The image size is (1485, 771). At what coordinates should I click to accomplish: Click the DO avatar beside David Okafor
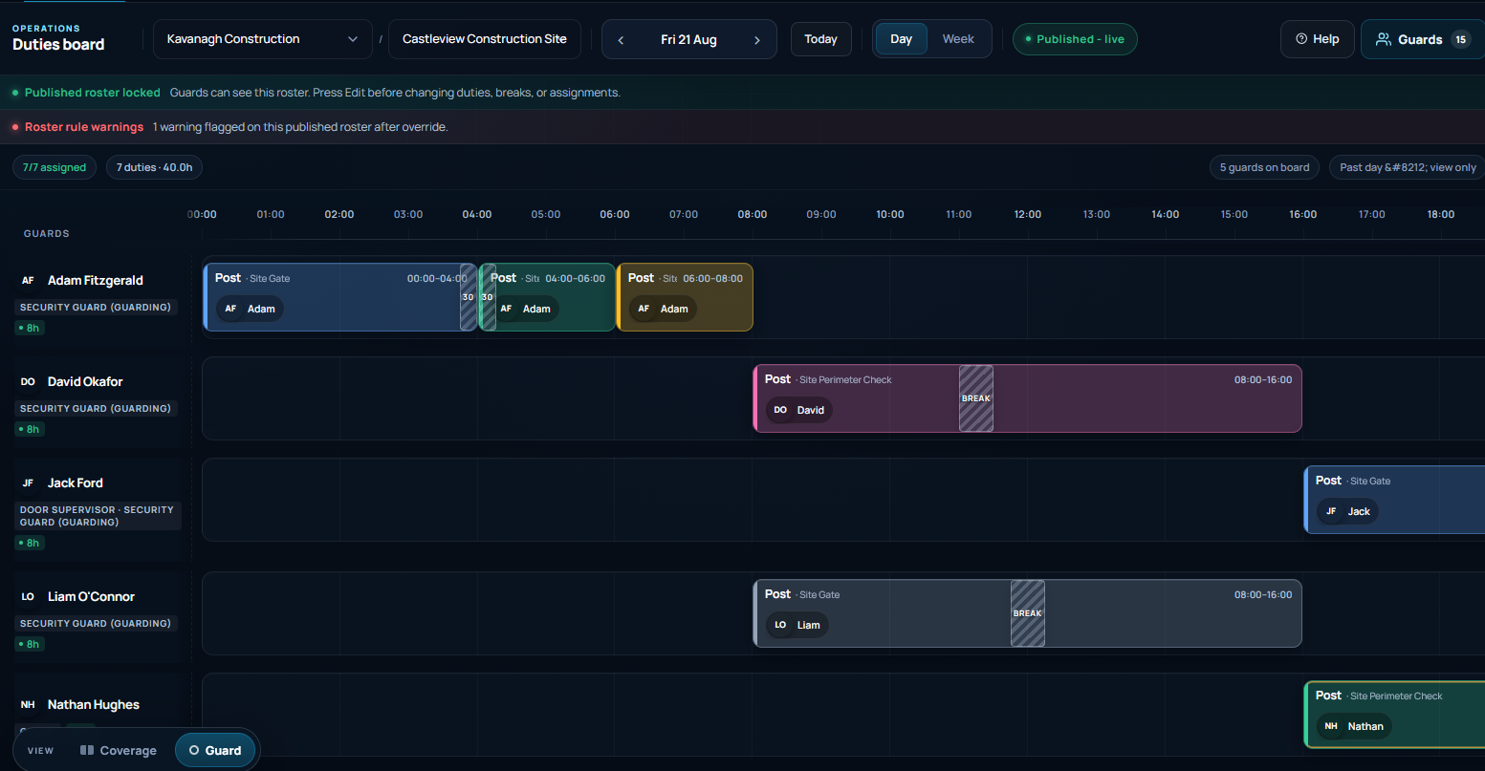pyautogui.click(x=28, y=382)
